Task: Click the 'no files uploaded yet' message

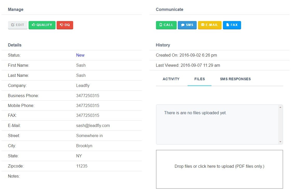Action: pyautogui.click(x=195, y=113)
